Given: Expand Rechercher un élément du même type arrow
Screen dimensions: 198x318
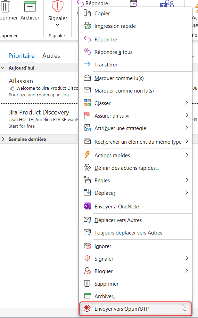Looking at the screenshot, I should tap(187, 141).
